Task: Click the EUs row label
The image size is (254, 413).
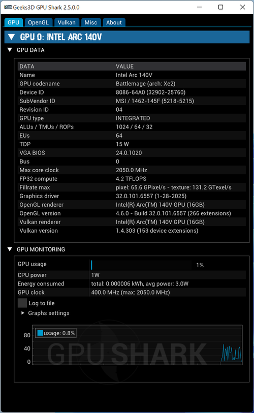Action: [x=24, y=136]
